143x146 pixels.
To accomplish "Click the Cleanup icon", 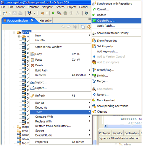I will (x=94, y=111).
